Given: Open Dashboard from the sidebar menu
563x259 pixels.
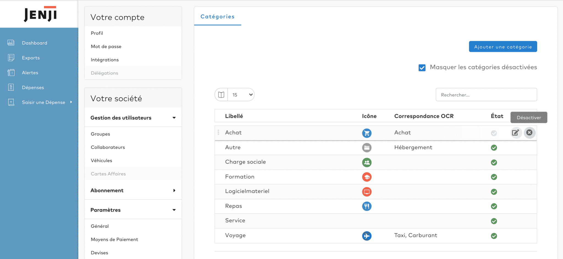Looking at the screenshot, I should (35, 43).
